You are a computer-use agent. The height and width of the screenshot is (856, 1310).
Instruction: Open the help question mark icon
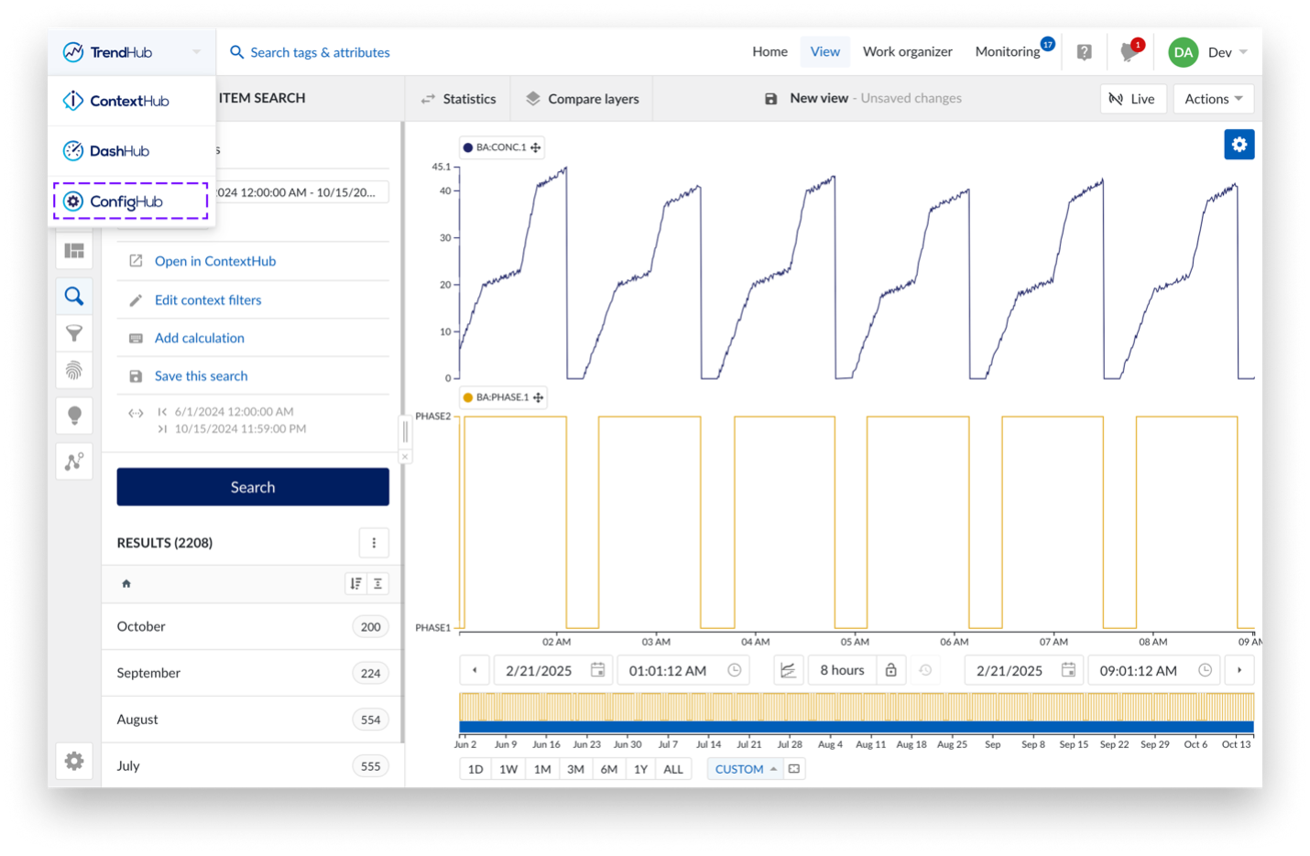tap(1084, 52)
